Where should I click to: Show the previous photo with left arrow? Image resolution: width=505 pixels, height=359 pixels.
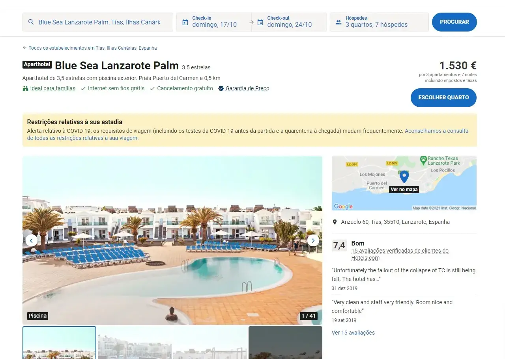click(32, 240)
